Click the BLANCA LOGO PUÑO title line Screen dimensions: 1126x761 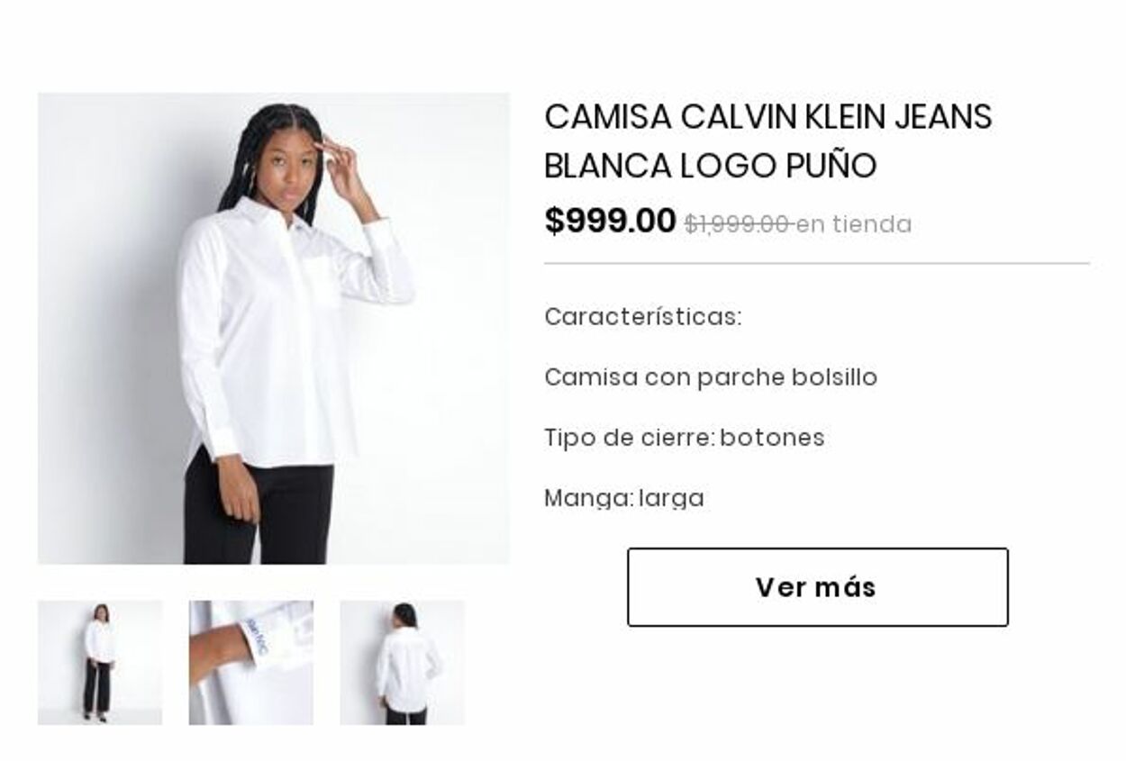pos(711,166)
